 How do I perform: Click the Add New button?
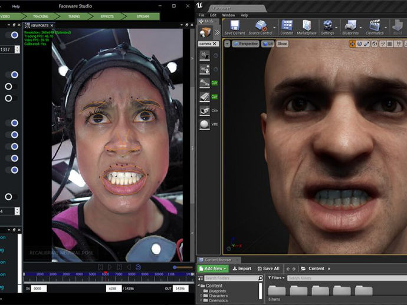point(213,268)
